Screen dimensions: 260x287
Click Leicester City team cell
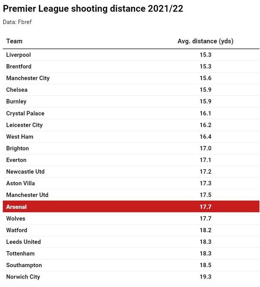(25, 125)
